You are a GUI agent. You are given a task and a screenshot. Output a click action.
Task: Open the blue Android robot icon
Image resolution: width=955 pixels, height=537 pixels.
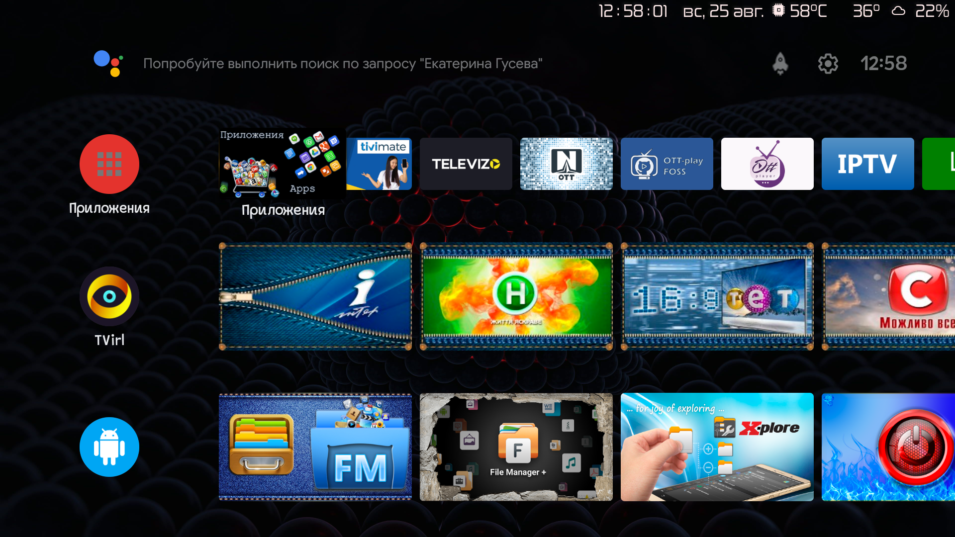109,447
